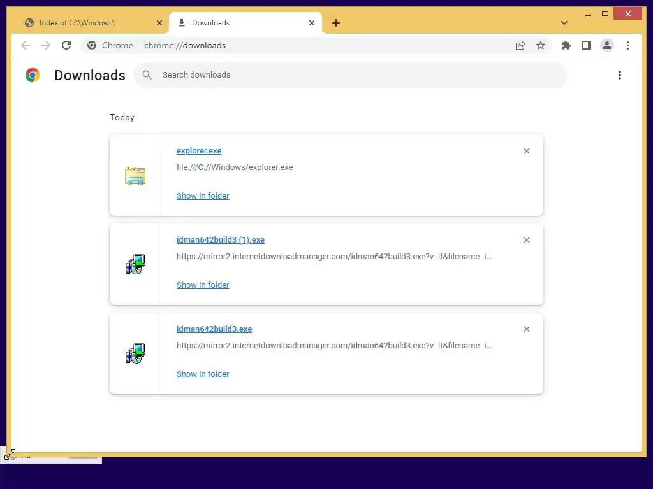Open the Chrome main menu three dots
This screenshot has width=653, height=489.
tap(627, 45)
